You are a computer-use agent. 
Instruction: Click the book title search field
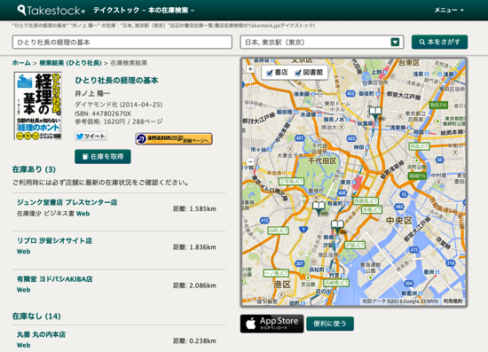(122, 42)
